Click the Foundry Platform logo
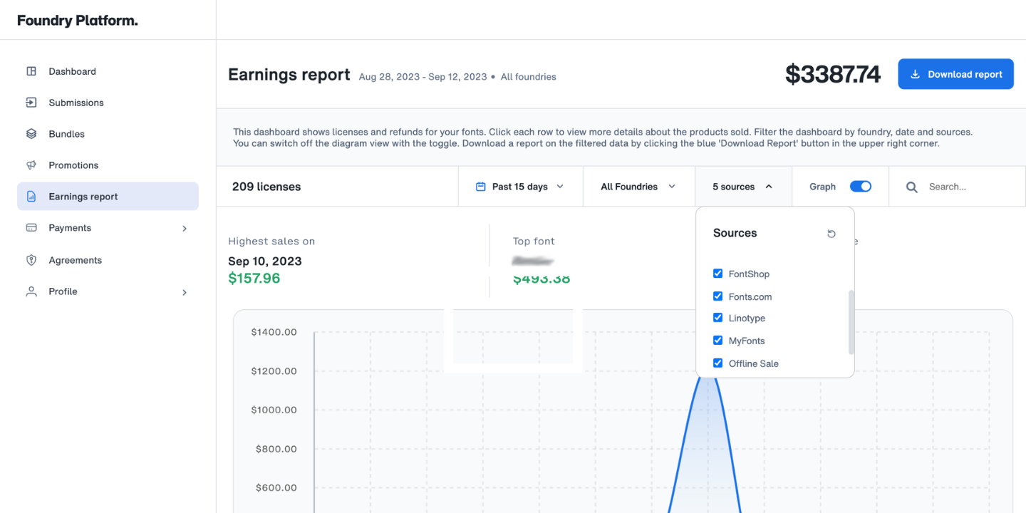1026x513 pixels. point(78,21)
